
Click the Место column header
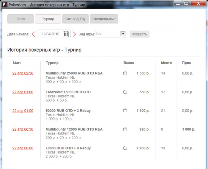click(x=166, y=63)
